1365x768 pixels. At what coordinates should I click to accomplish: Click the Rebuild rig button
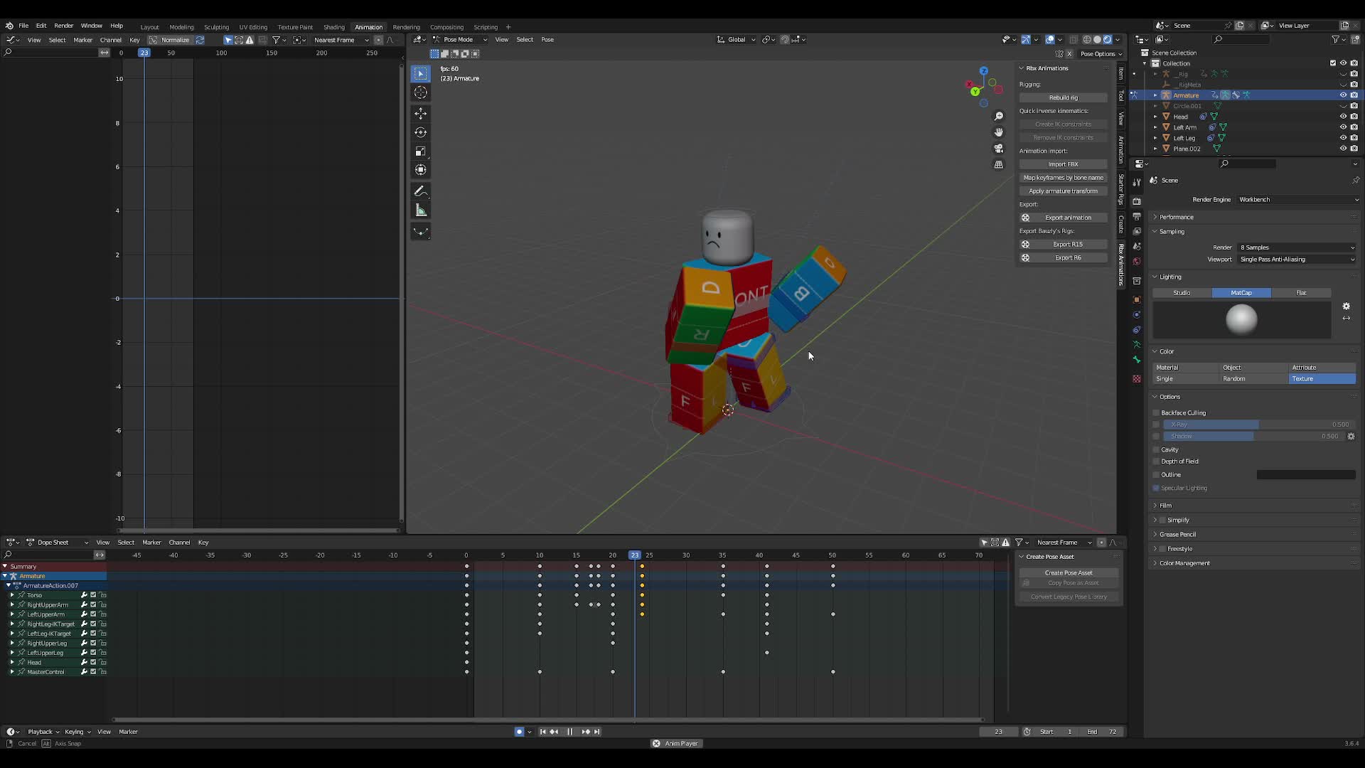1063,97
